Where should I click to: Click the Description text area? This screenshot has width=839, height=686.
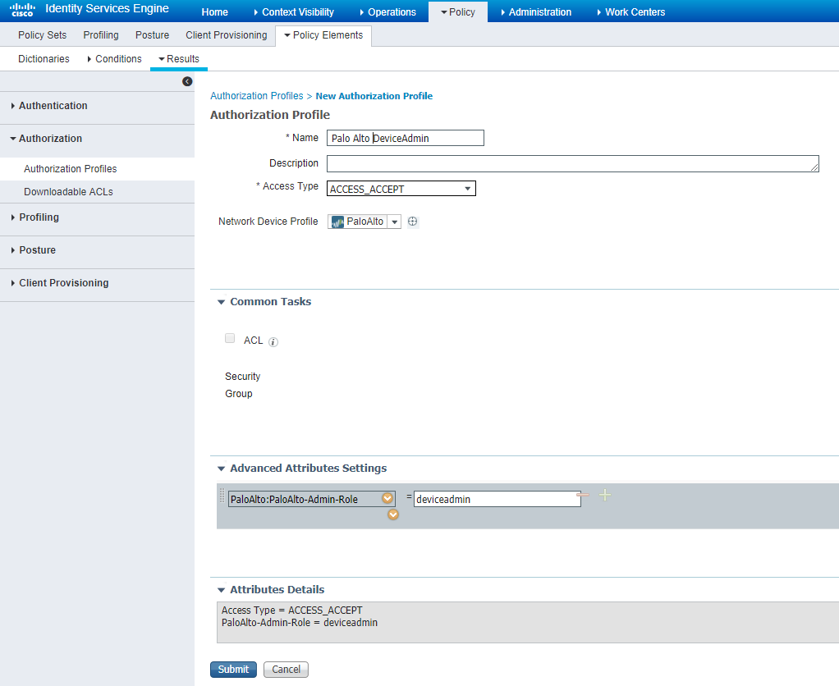(x=572, y=163)
